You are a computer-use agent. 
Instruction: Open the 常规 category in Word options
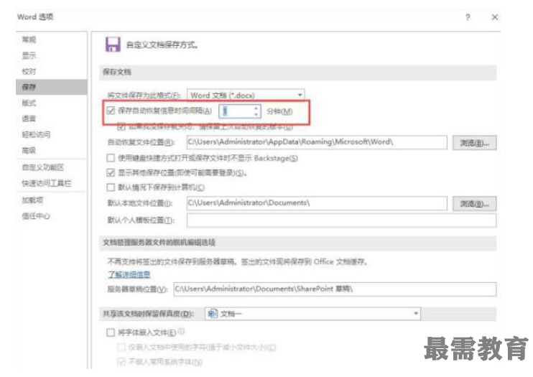coord(29,39)
